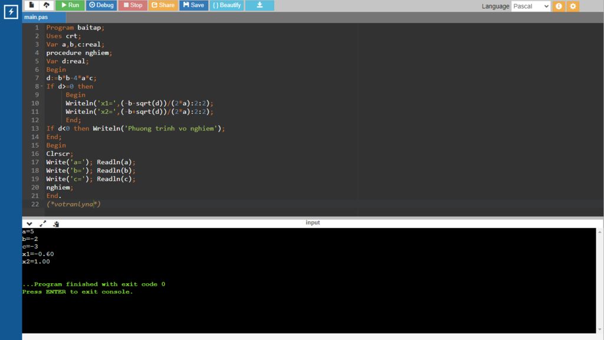604x340 pixels.
Task: Format the code with Beautify
Action: (x=227, y=5)
